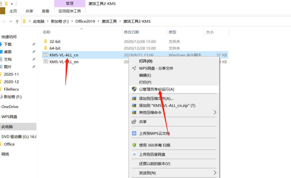This screenshot has width=291, height=178.
Task: Open the 主页 ribbon tab
Action: click(x=13, y=11)
